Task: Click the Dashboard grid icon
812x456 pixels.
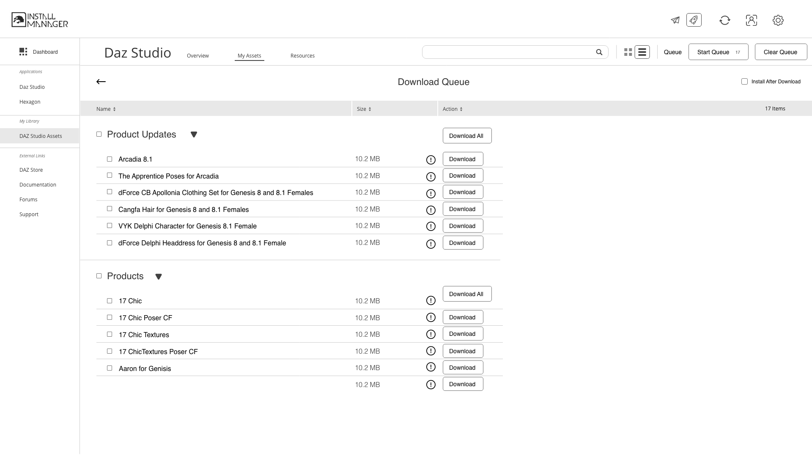Action: (x=23, y=52)
